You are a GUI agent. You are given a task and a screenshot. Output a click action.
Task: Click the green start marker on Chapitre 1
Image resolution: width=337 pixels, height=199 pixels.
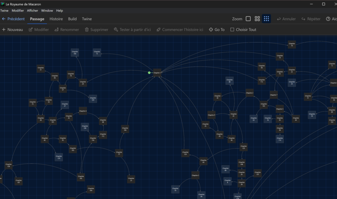click(x=149, y=72)
